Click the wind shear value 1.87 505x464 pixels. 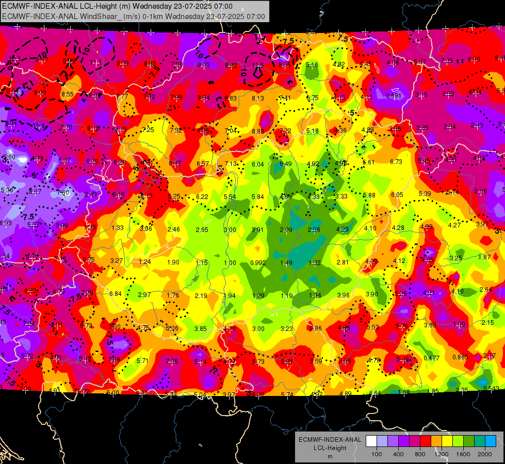[484, 257]
